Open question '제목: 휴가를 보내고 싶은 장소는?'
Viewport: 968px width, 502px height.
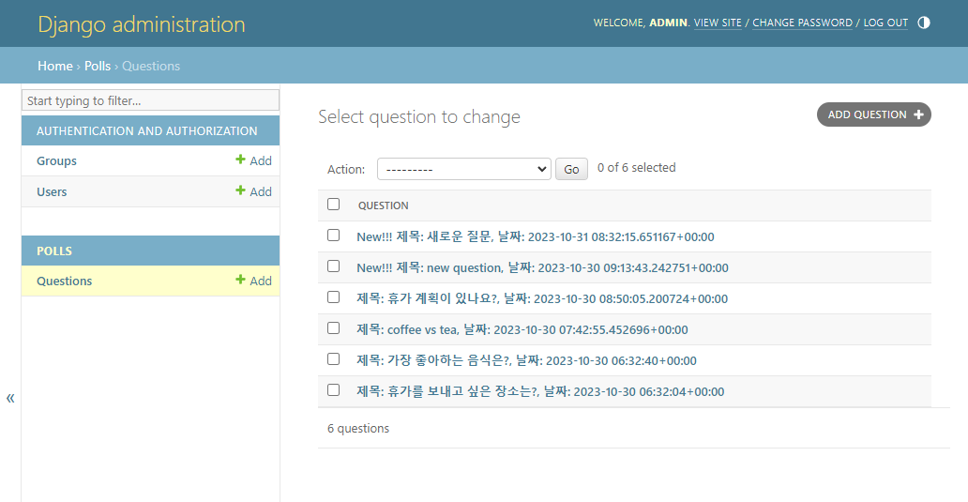tap(540, 391)
